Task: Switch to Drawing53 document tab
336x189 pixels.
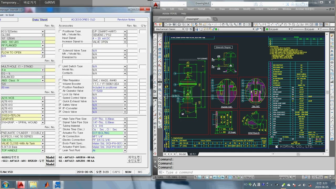Action: coord(166,19)
